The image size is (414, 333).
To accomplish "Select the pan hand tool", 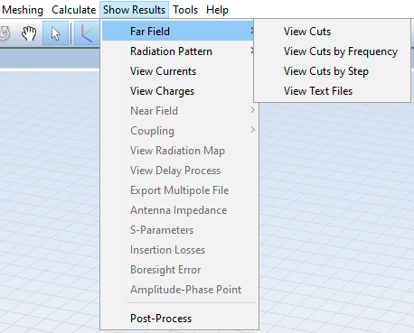I will 29,33.
